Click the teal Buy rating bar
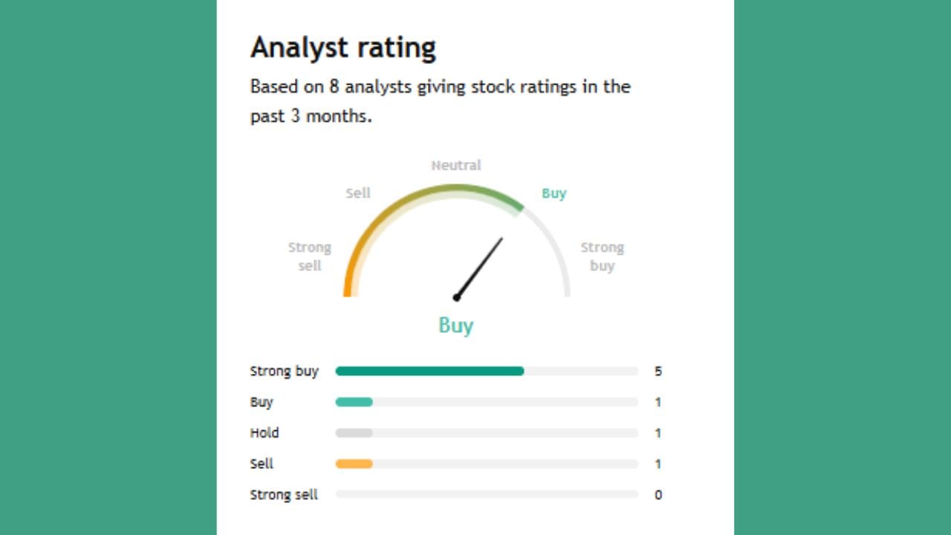951x535 pixels. [x=354, y=402]
